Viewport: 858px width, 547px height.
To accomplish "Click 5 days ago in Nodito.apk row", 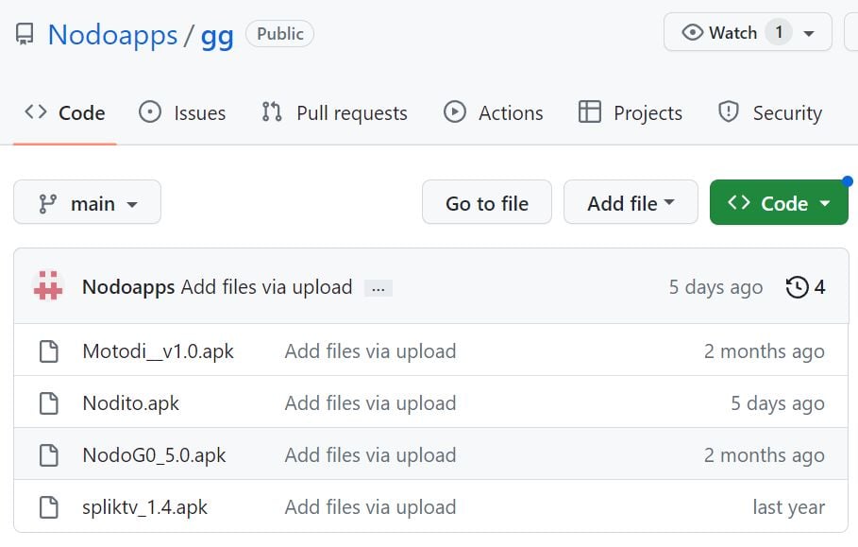I will click(778, 403).
